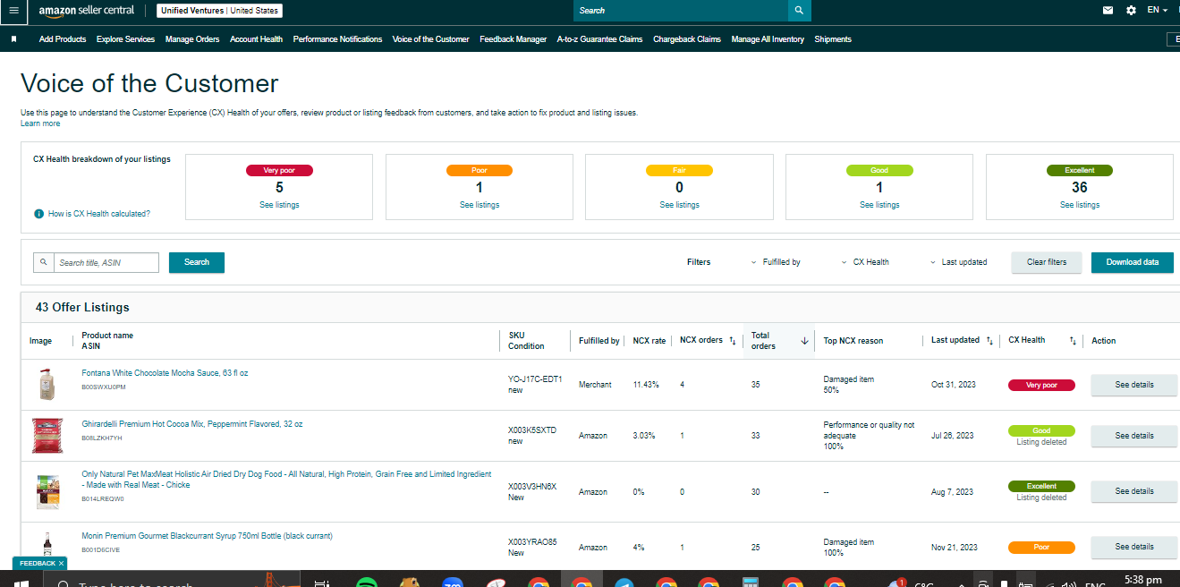The width and height of the screenshot is (1180, 587).
Task: Click the Download data button
Action: click(x=1133, y=262)
